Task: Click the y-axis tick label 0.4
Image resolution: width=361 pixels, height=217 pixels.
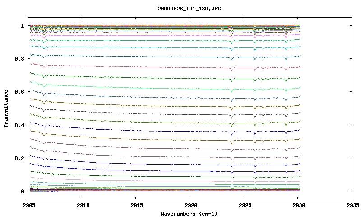Action: pyautogui.click(x=19, y=125)
